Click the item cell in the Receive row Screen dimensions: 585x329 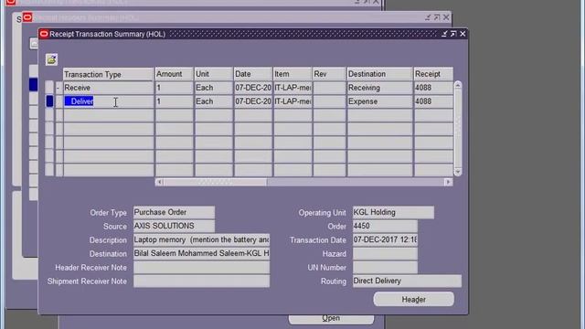pyautogui.click(x=292, y=88)
